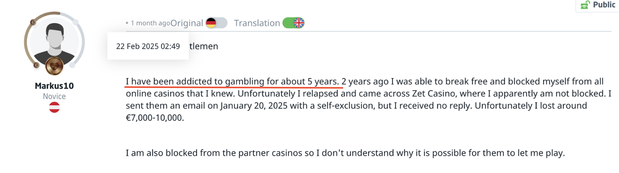The image size is (619, 173).
Task: Open the Markus10 username link
Action: click(x=54, y=86)
